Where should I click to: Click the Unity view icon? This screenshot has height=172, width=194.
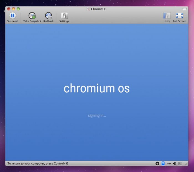pos(167,15)
